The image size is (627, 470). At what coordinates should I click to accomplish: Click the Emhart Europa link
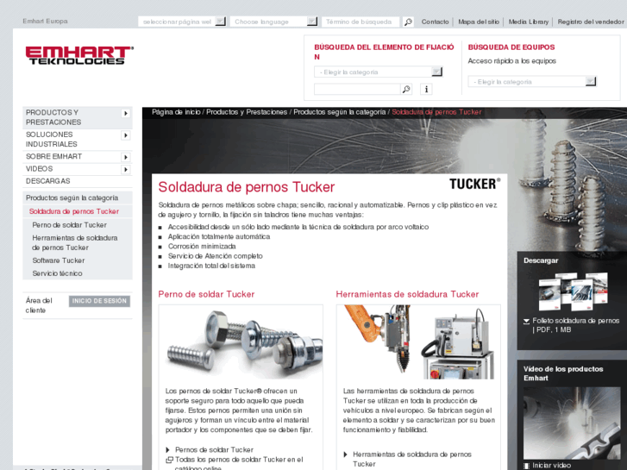45,22
